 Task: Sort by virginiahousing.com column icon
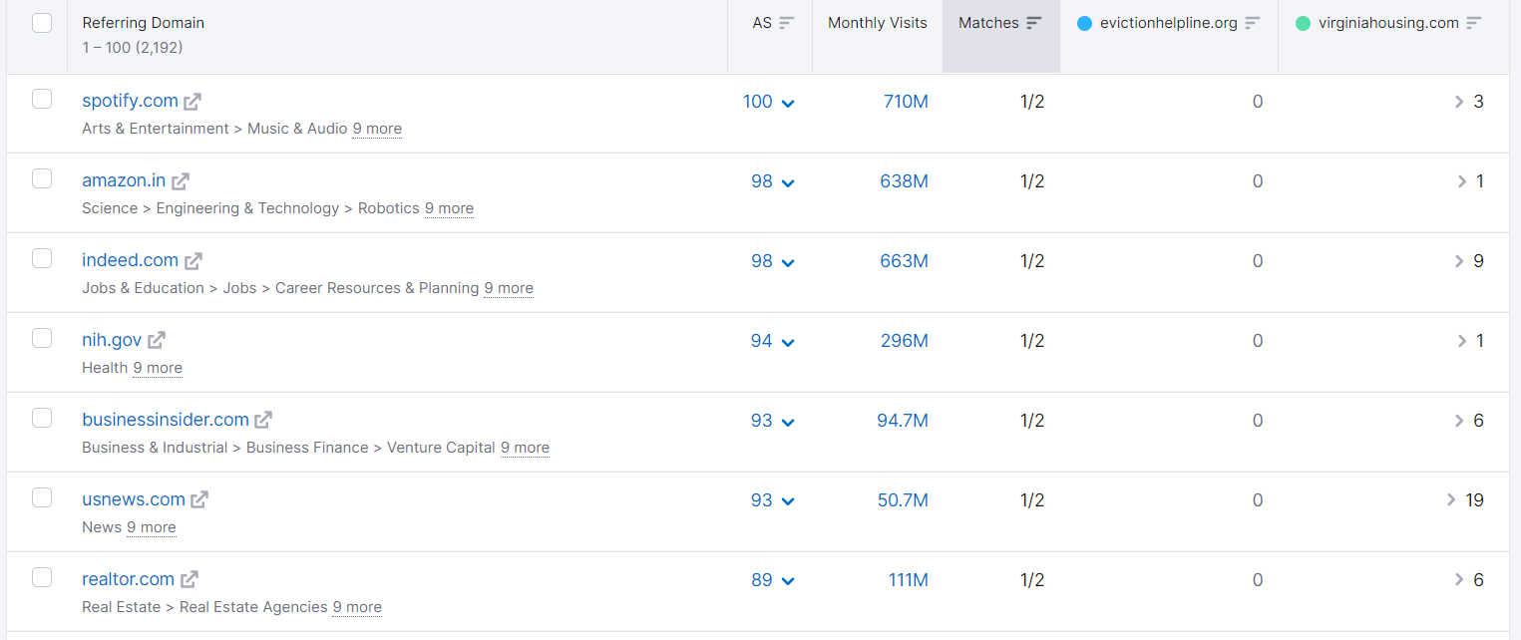point(1474,23)
